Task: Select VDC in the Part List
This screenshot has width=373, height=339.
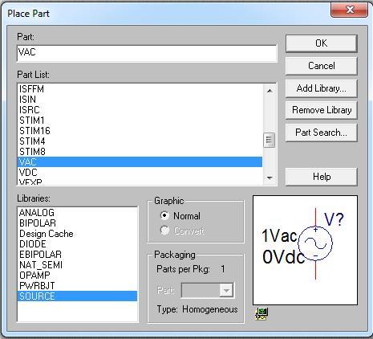Action: [140, 173]
